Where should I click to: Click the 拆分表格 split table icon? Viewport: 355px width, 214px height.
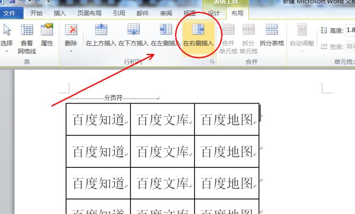click(272, 30)
